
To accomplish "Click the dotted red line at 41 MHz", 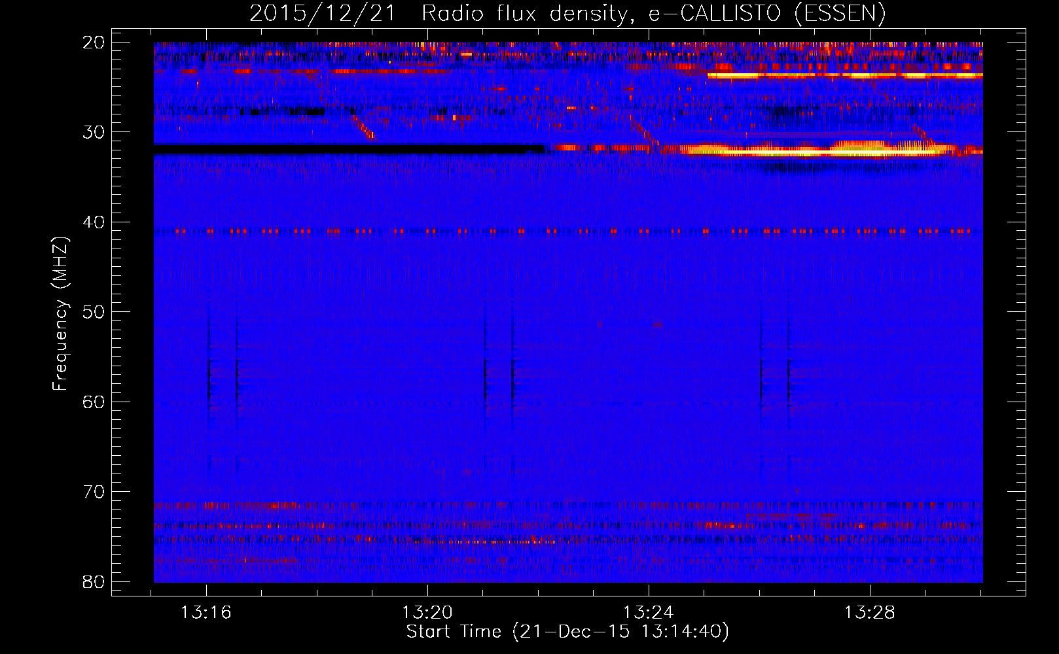I will tap(568, 231).
